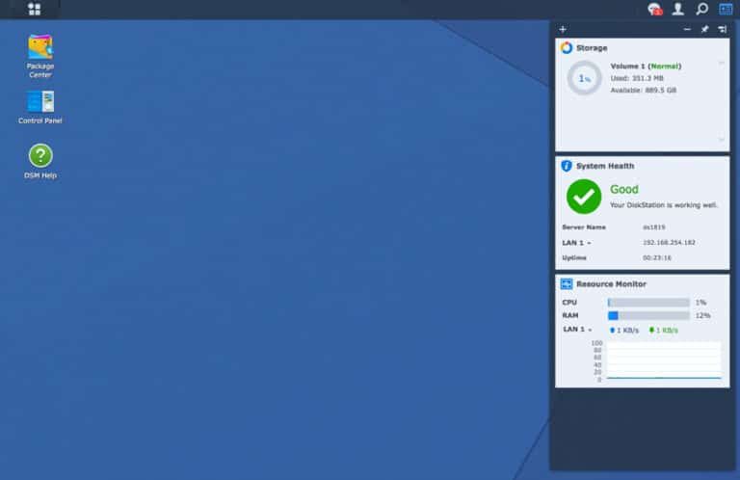Expand LAN 1 dropdown in Resource Monitor
The width and height of the screenshot is (740, 480).
click(590, 330)
